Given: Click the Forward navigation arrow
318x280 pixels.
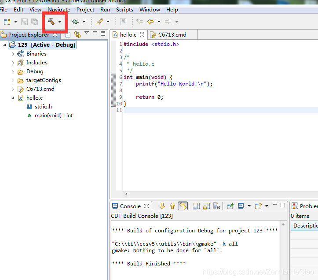Looking at the screenshot, I should 168,21.
